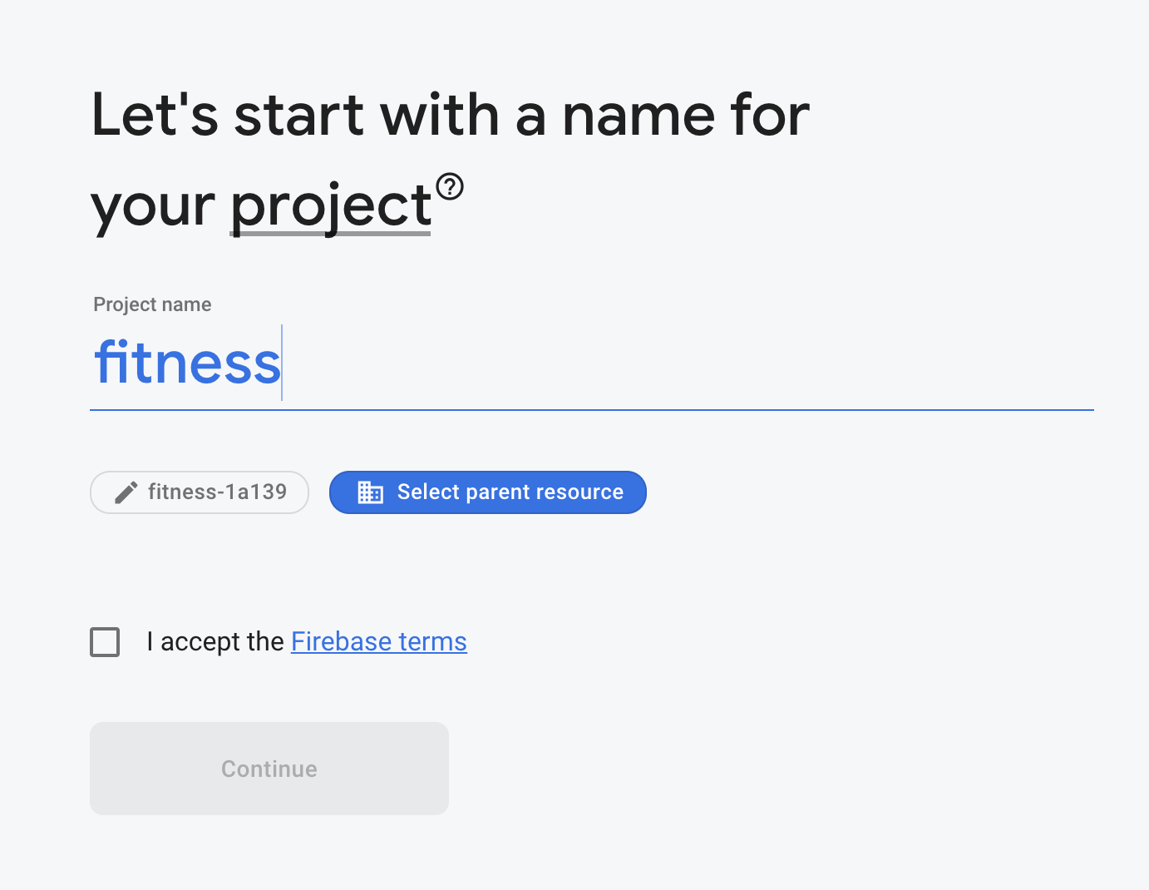
Task: Click the pencil edit icon for project ID
Action: point(126,492)
